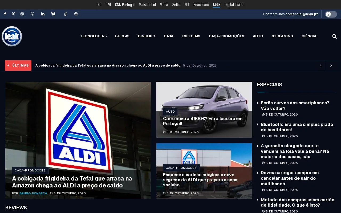Image resolution: width=341 pixels, height=213 pixels.
Task: Visit the NiT link
Action: click(187, 5)
